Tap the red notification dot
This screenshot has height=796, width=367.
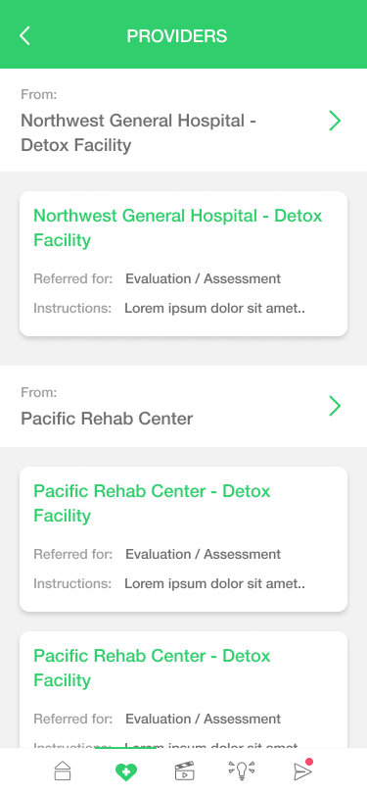(309, 762)
